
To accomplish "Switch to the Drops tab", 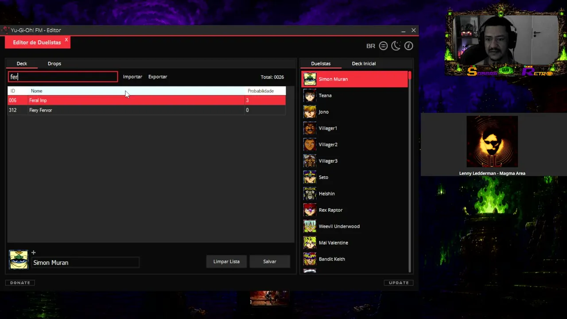I will click(x=54, y=63).
